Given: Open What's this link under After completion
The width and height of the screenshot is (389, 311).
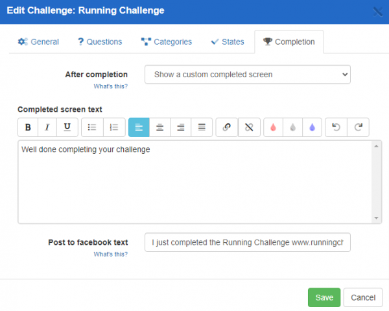Looking at the screenshot, I should [111, 86].
